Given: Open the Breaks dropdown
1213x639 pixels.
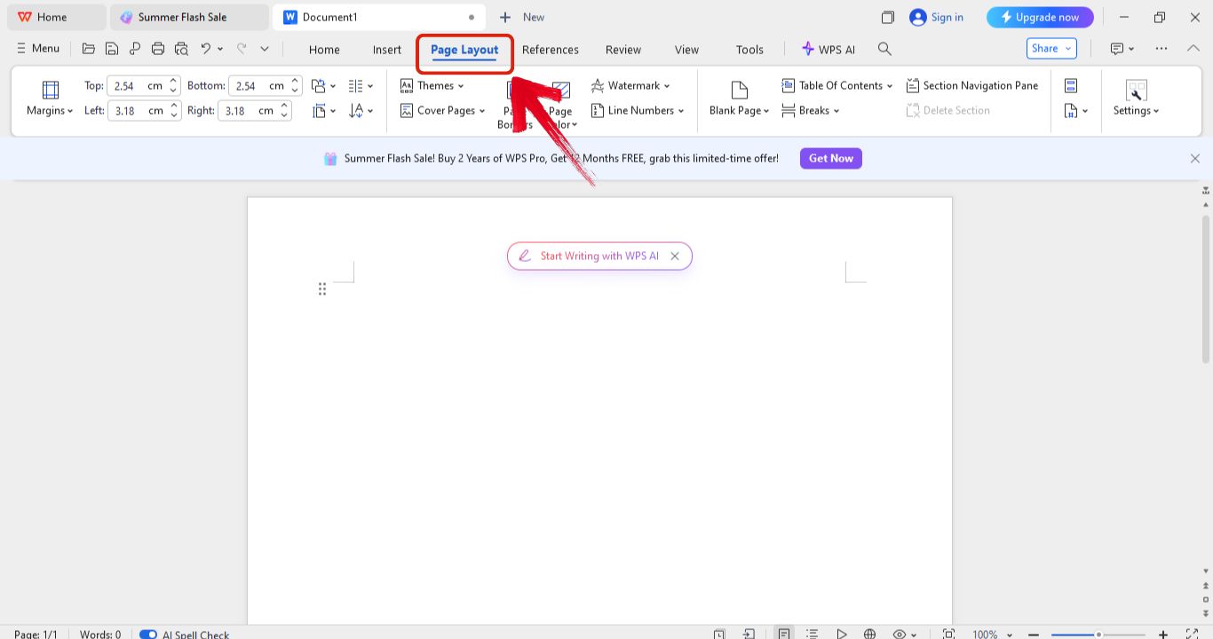Looking at the screenshot, I should pyautogui.click(x=810, y=110).
